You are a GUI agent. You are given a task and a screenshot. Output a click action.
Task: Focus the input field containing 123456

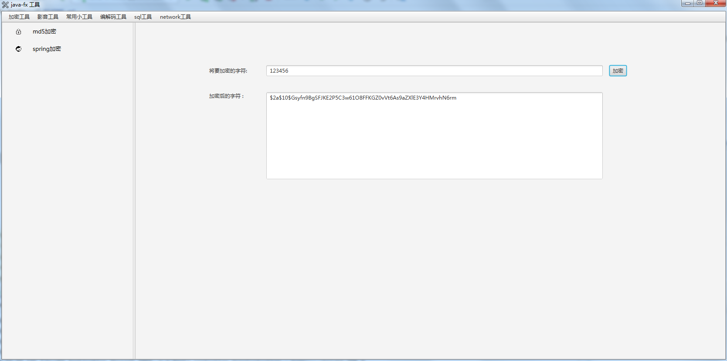pos(434,71)
